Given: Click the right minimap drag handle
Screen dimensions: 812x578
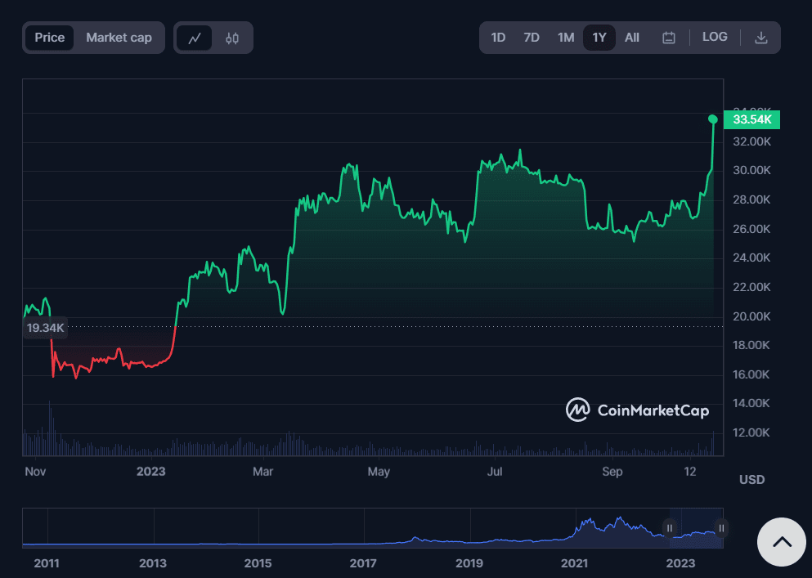Looking at the screenshot, I should click(x=720, y=527).
